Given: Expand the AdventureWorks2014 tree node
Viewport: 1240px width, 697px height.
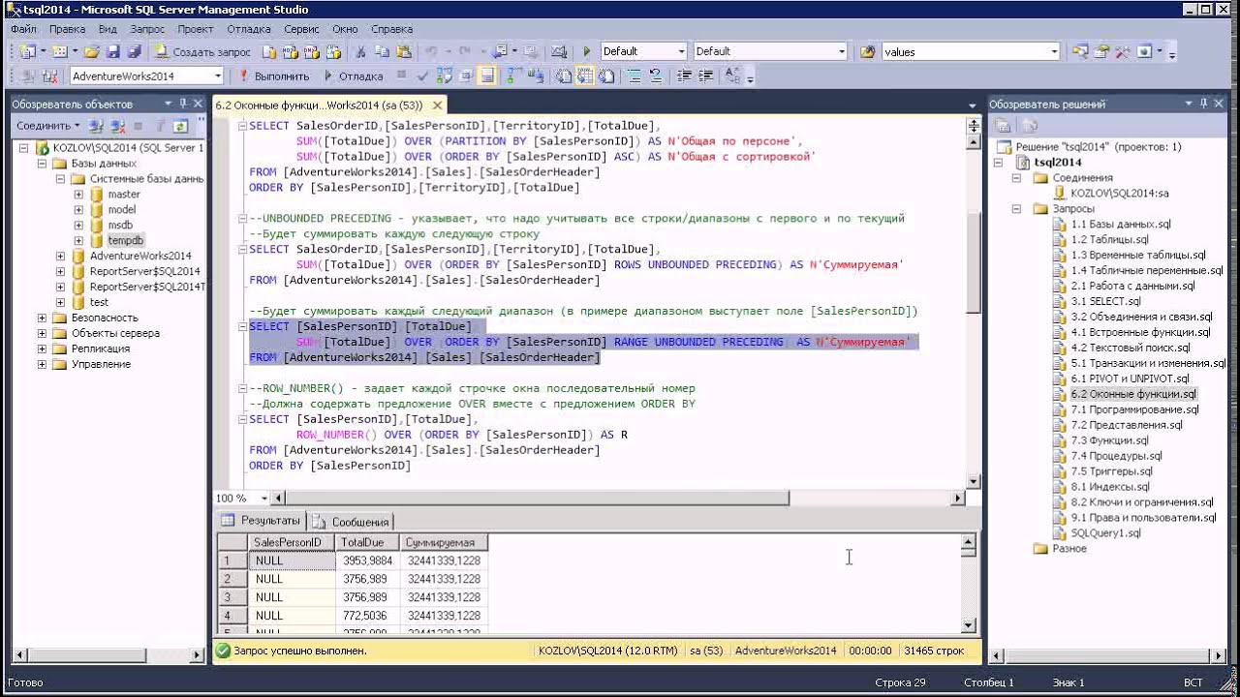Looking at the screenshot, I should click(60, 257).
